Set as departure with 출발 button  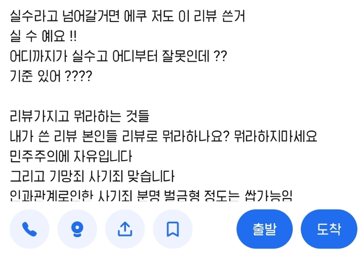(x=264, y=229)
